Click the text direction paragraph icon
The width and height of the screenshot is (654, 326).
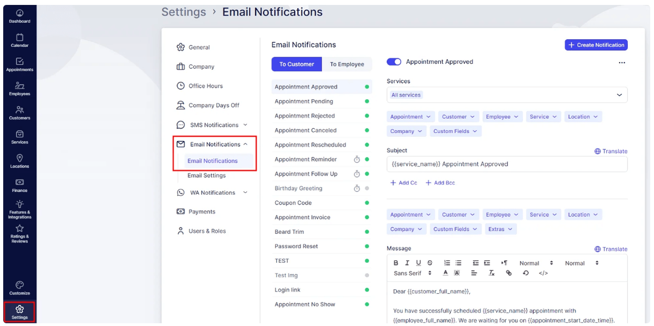point(504,263)
